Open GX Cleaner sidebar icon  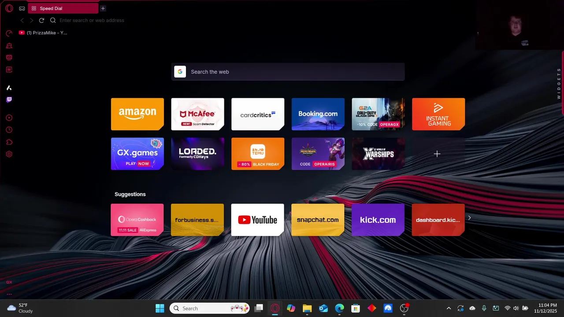point(9,45)
